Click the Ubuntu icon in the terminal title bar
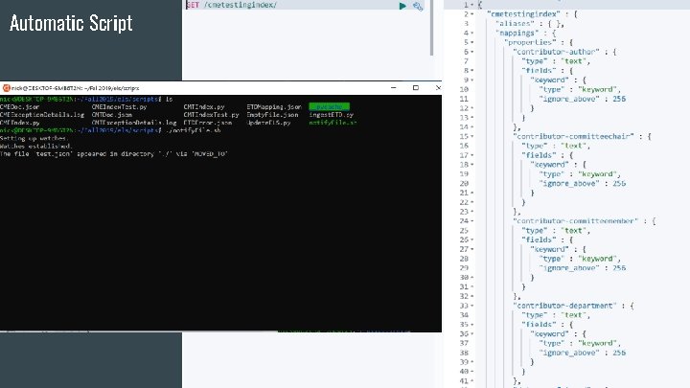 tap(6, 88)
